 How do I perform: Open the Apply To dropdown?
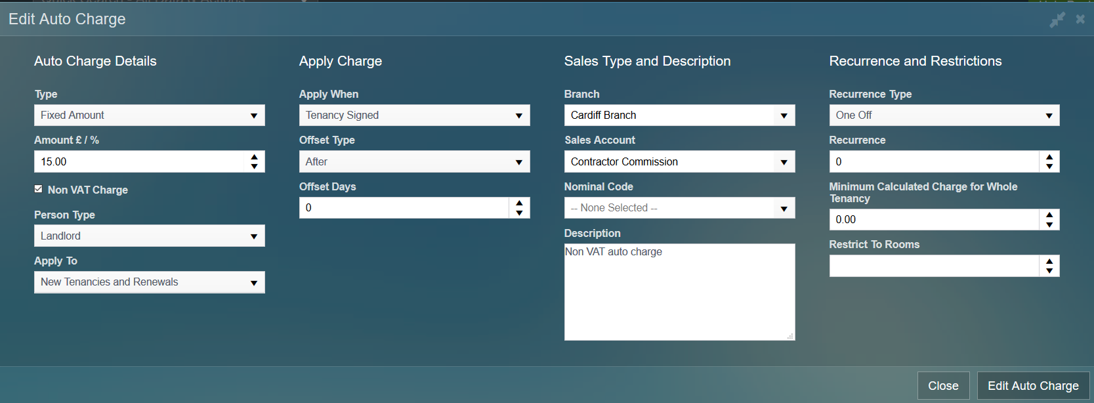150,282
